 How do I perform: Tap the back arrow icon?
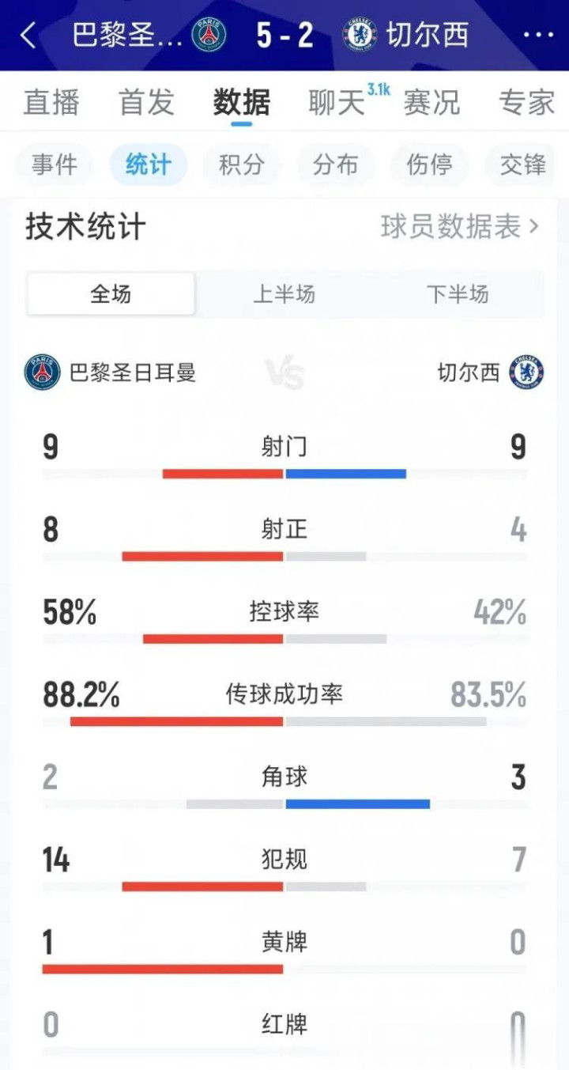tap(28, 36)
